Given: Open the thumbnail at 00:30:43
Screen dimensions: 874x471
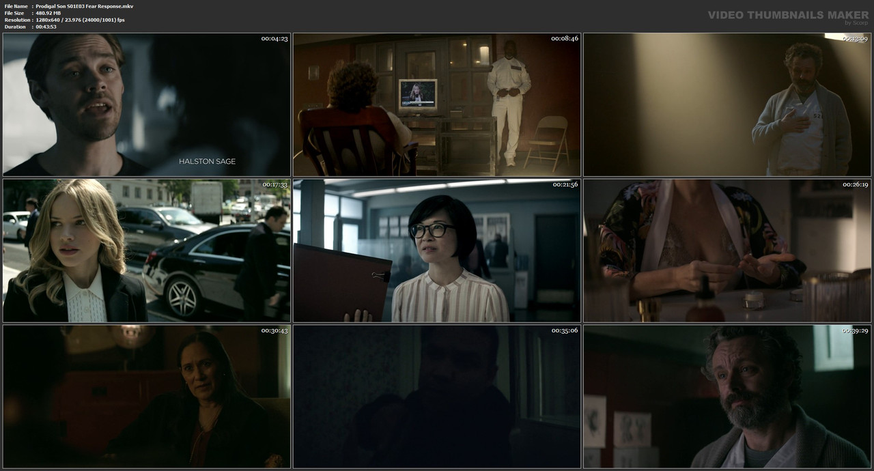Looking at the screenshot, I should click(147, 397).
